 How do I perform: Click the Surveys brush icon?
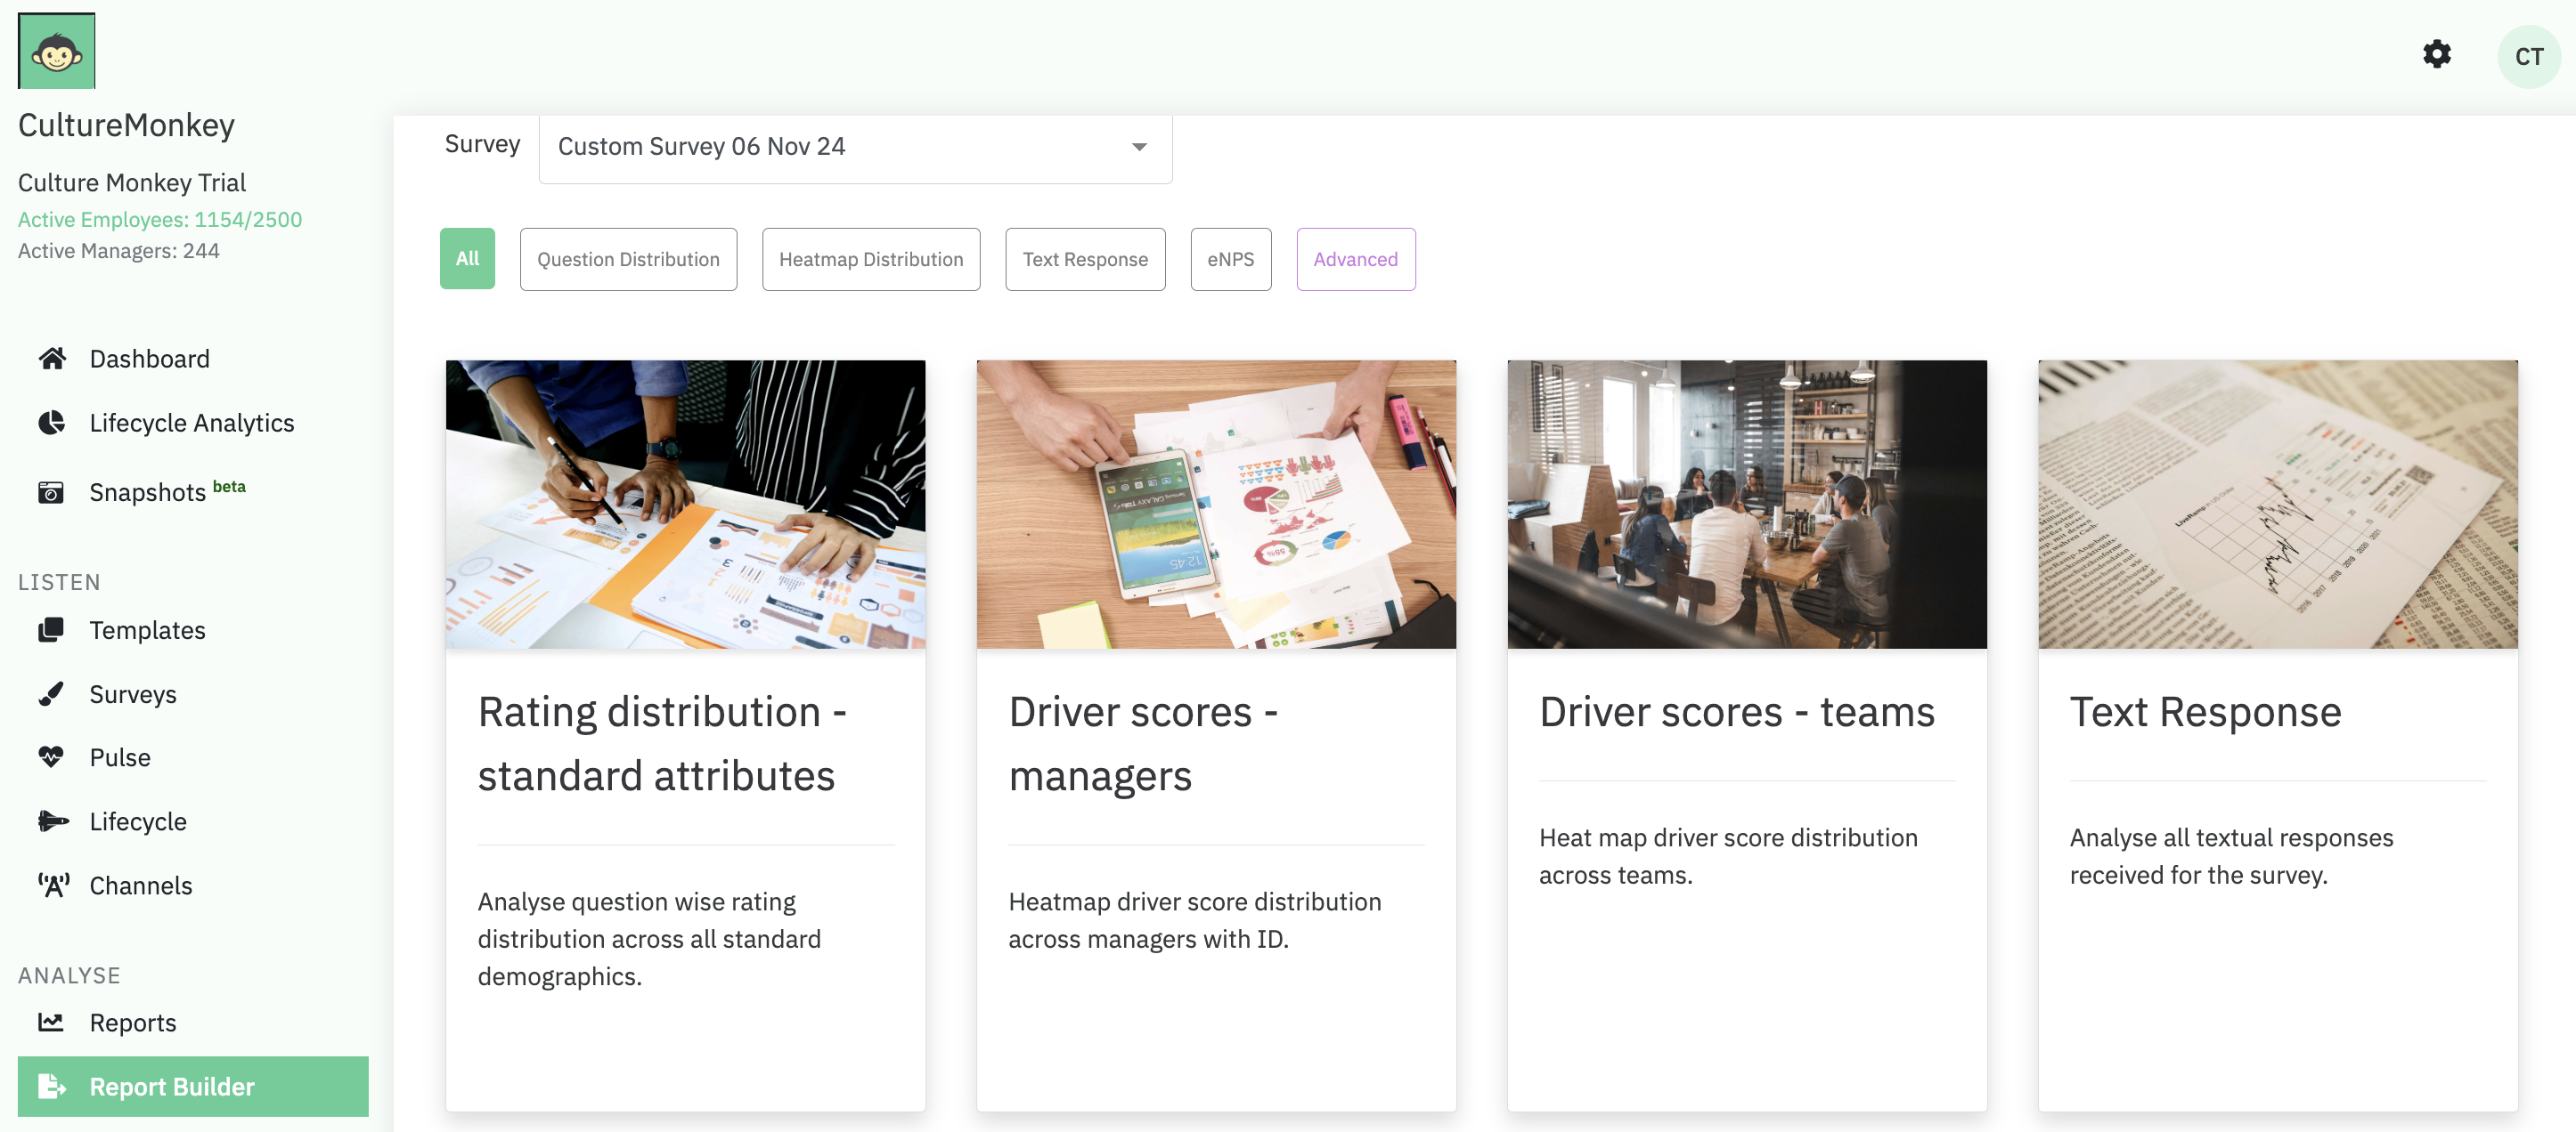(51, 694)
